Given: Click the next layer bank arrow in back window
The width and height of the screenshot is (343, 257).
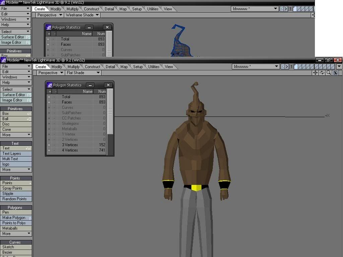Looking at the screenshot, I should click(x=286, y=9).
